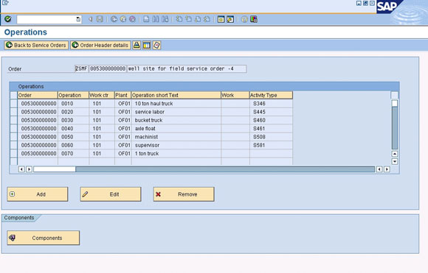Click Back to Service Orders button
The image size is (428, 273).
36,45
